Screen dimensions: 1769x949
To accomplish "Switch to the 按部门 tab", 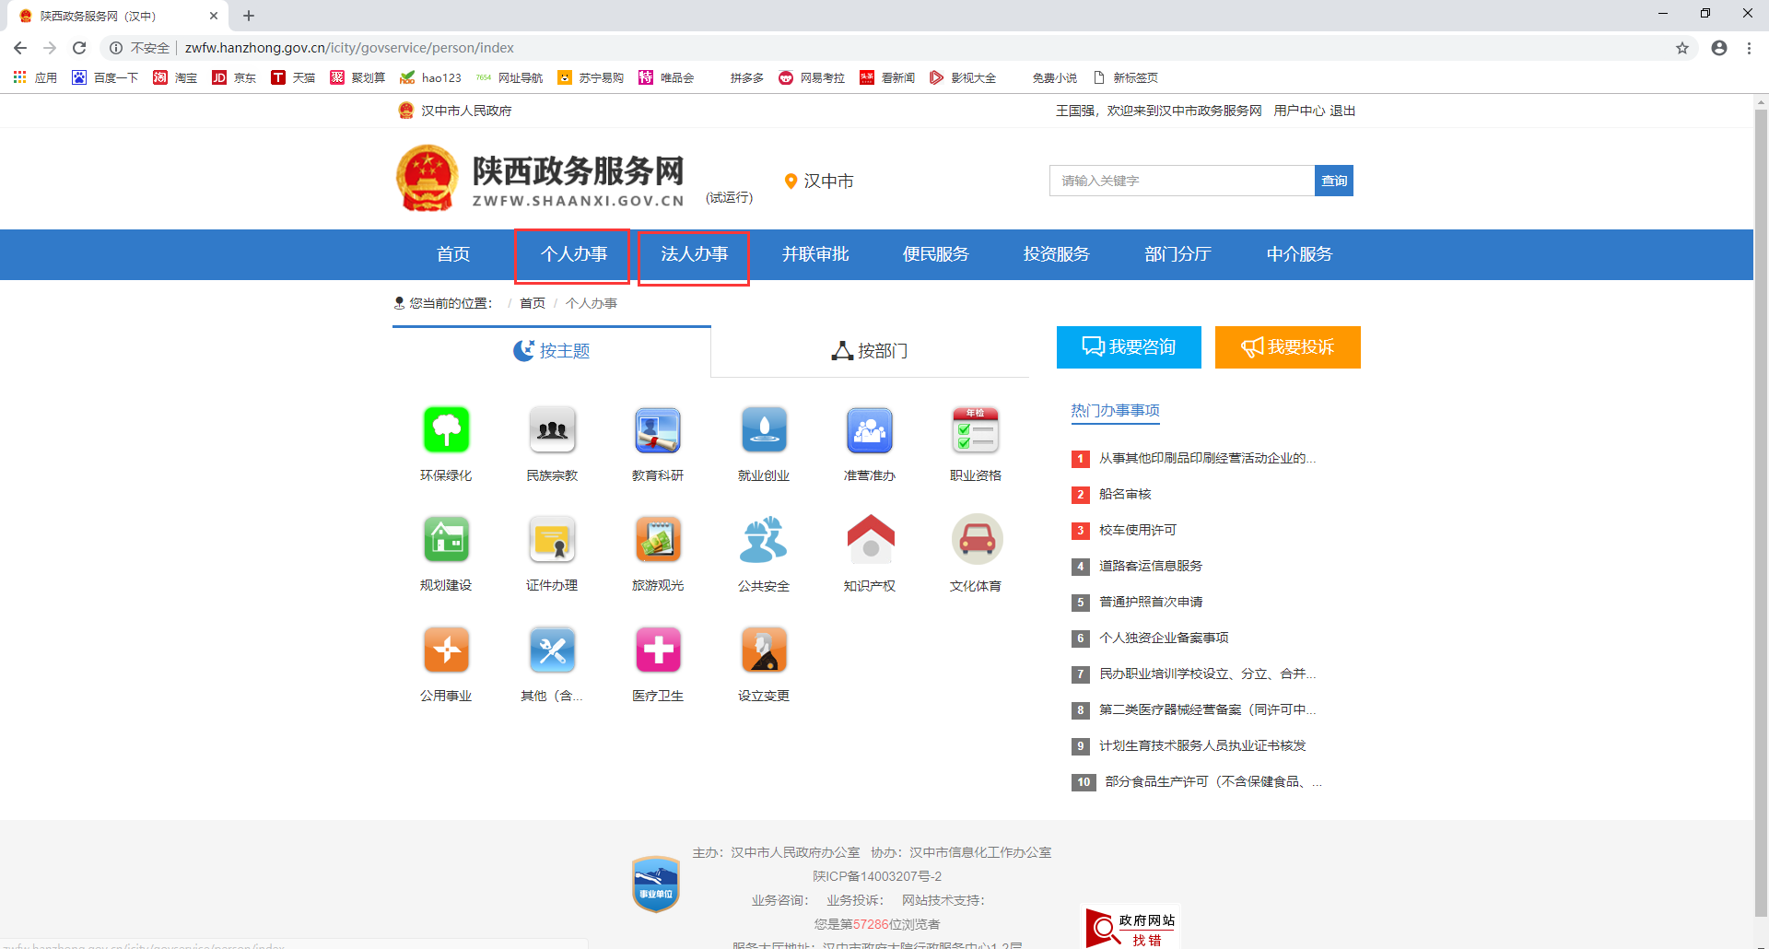I will tap(869, 350).
